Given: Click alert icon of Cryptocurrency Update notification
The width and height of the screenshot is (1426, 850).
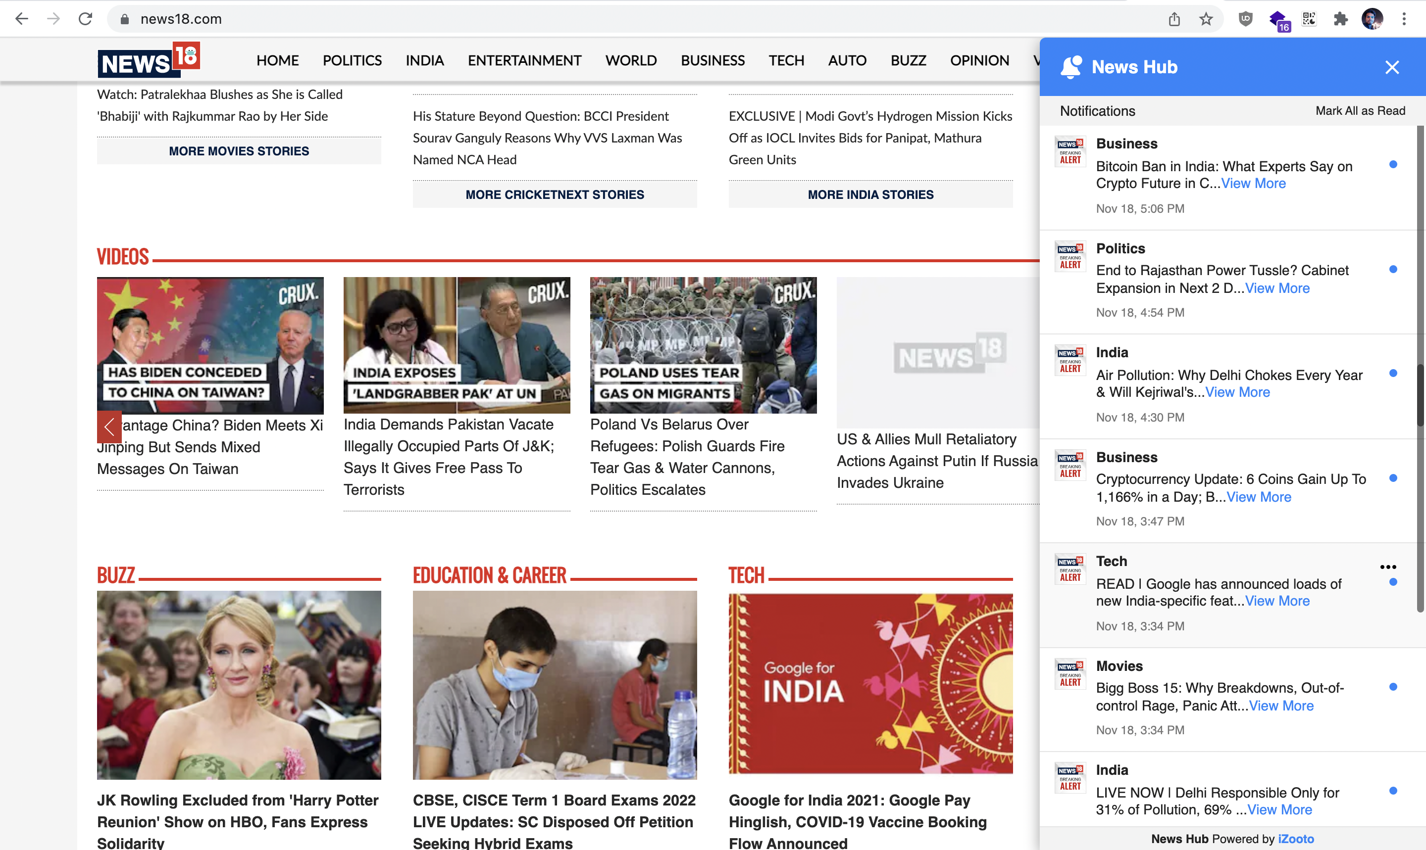Looking at the screenshot, I should pyautogui.click(x=1070, y=465).
